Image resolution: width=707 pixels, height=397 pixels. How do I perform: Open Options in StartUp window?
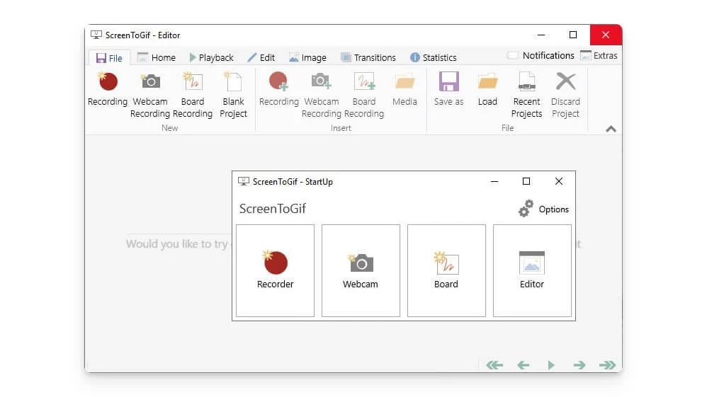(x=544, y=209)
